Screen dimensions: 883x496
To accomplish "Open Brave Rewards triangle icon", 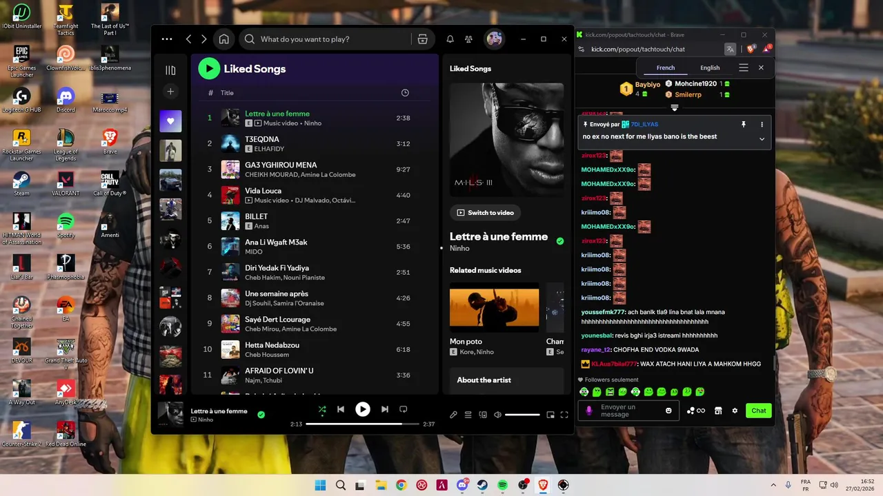I will 766,49.
